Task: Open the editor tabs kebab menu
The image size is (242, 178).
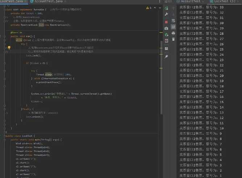Action: tap(160, 1)
